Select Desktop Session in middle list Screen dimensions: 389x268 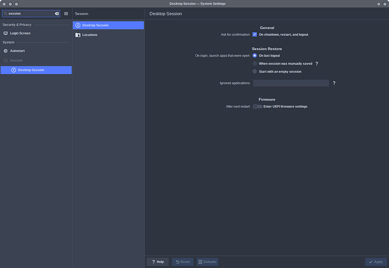click(x=108, y=25)
